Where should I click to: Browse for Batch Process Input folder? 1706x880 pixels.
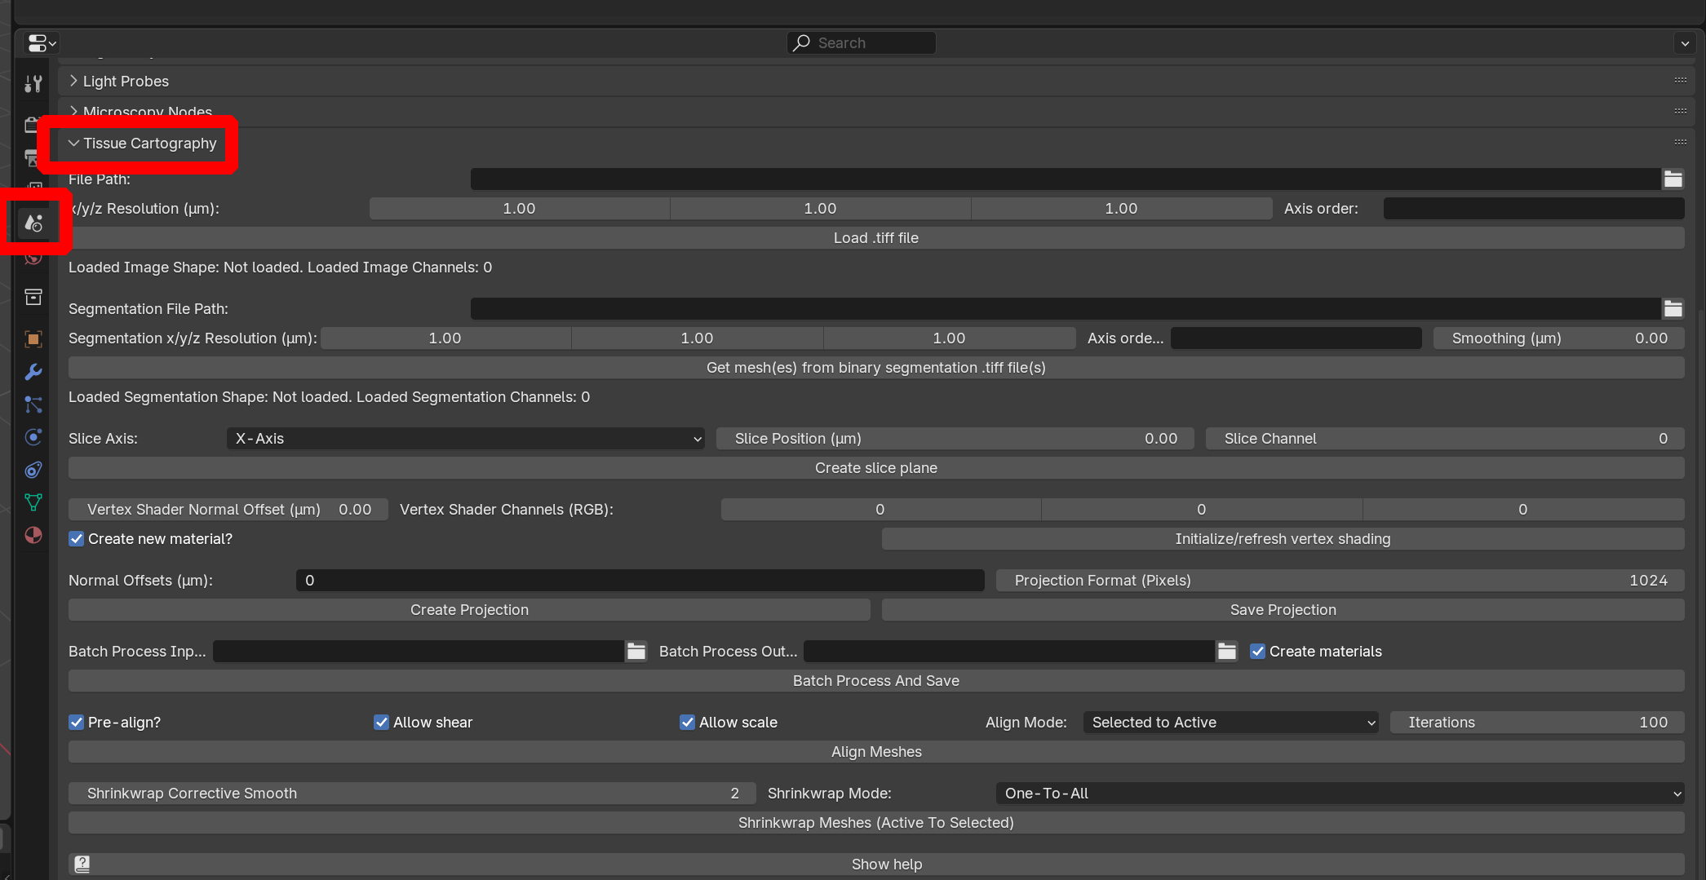click(636, 652)
